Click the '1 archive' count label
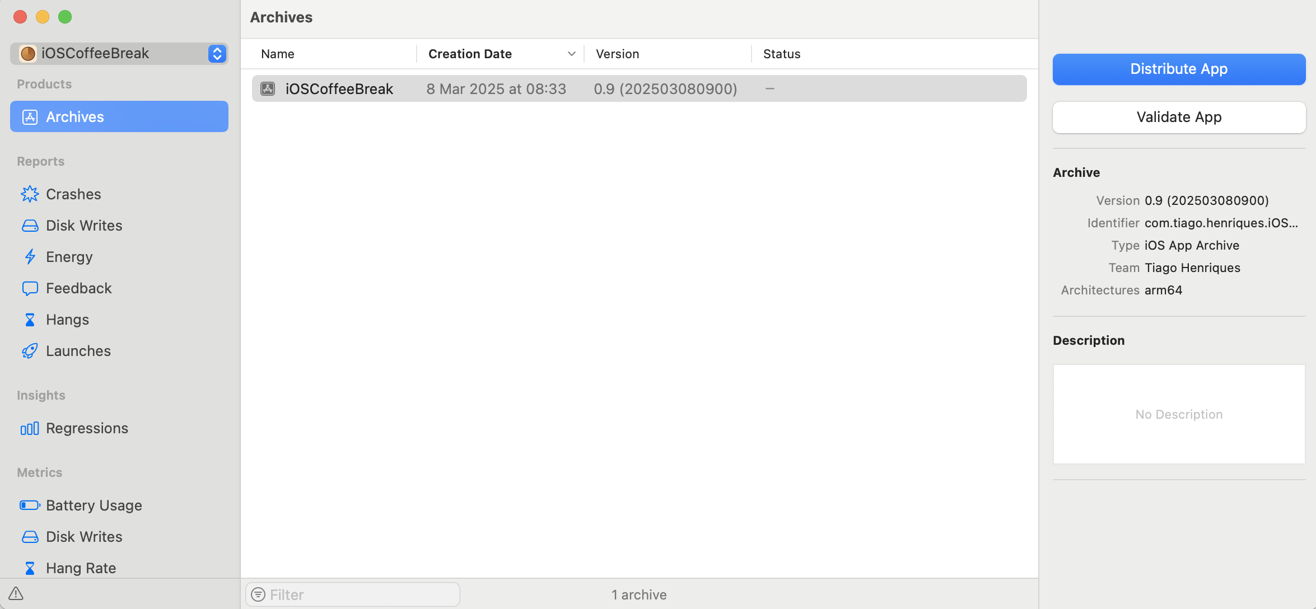This screenshot has height=609, width=1316. tap(639, 594)
